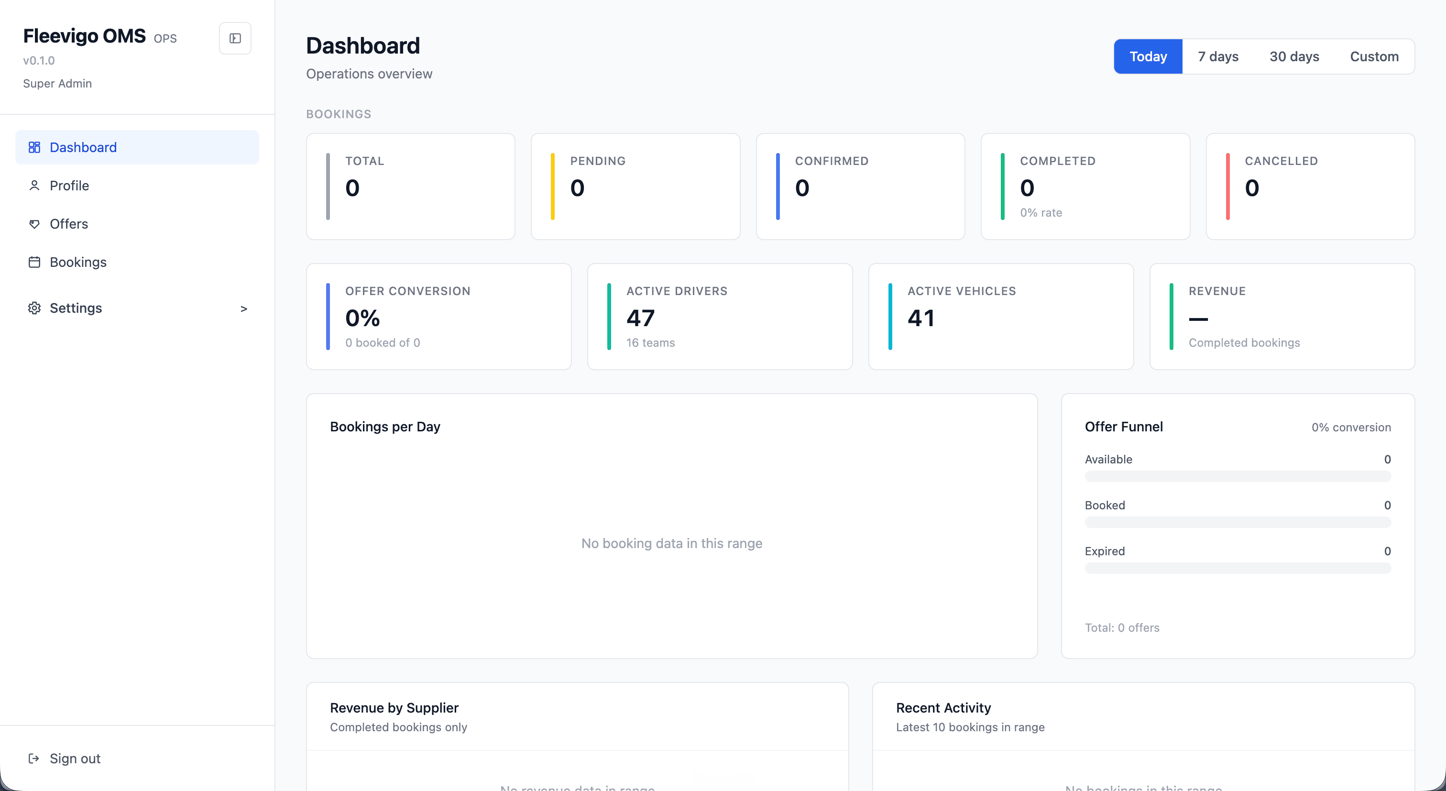Click the Booked offers progress bar
This screenshot has height=791, width=1446.
coord(1237,522)
